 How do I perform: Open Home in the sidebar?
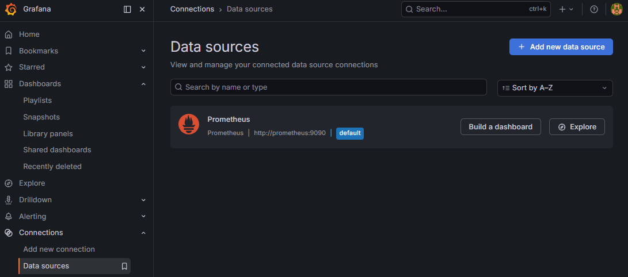tap(29, 34)
